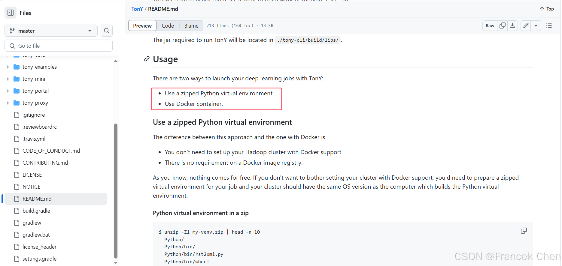Click the Go to file search field

tap(59, 46)
